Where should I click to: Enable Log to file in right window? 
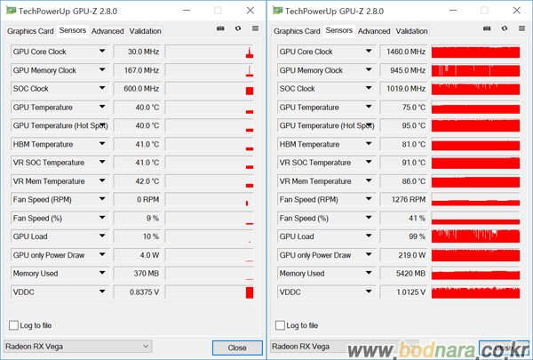(x=280, y=325)
